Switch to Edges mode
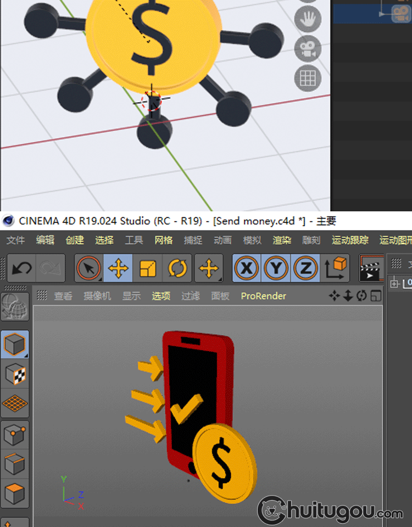Viewport: 412px width, 527px height. coord(15,464)
